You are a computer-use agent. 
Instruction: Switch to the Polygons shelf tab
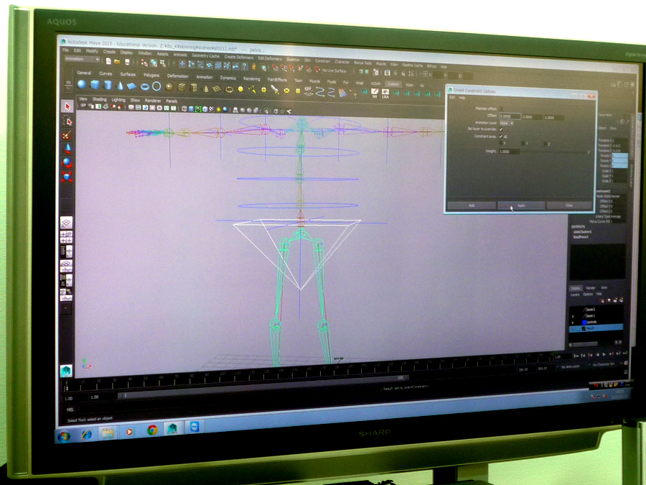click(151, 75)
